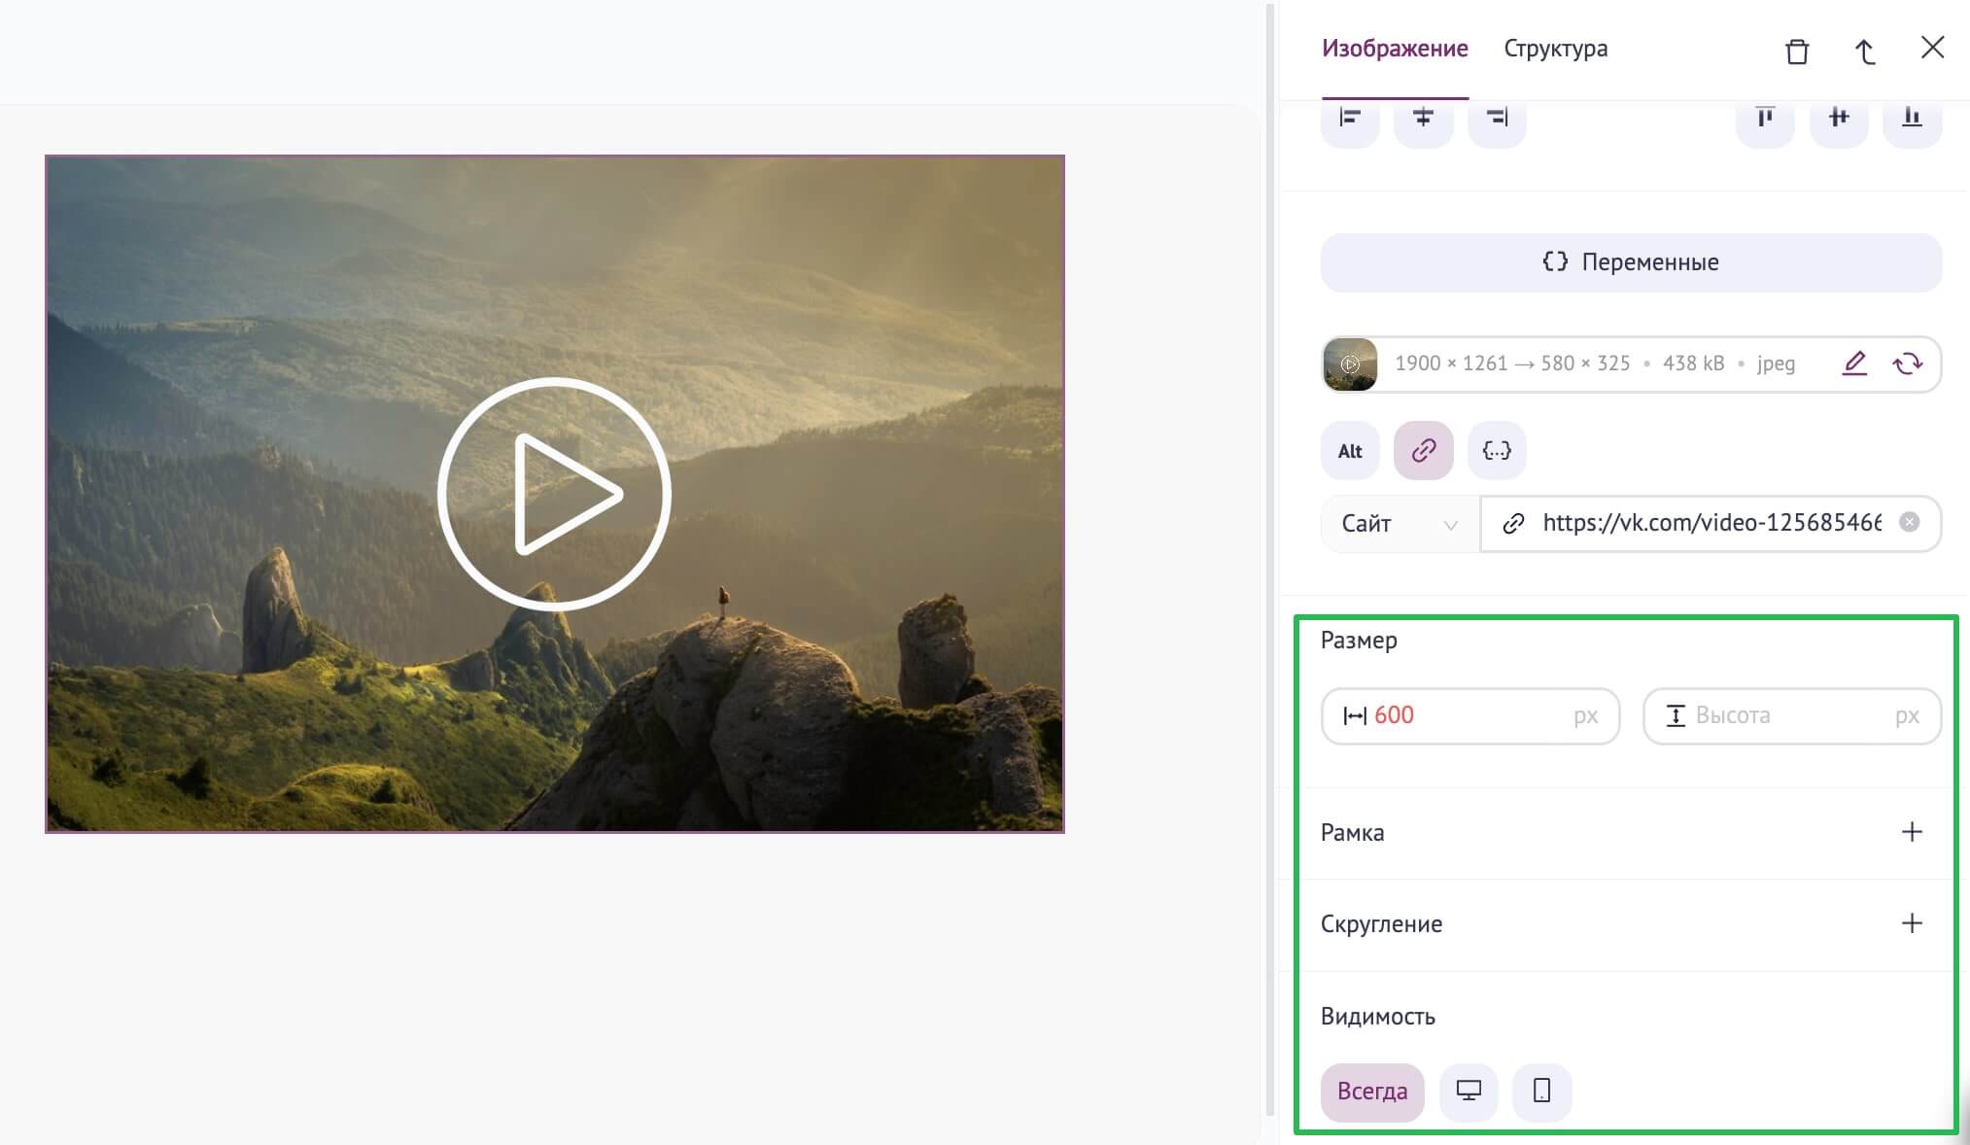Select Всегда visibility mode
The image size is (1970, 1145).
[x=1370, y=1091]
